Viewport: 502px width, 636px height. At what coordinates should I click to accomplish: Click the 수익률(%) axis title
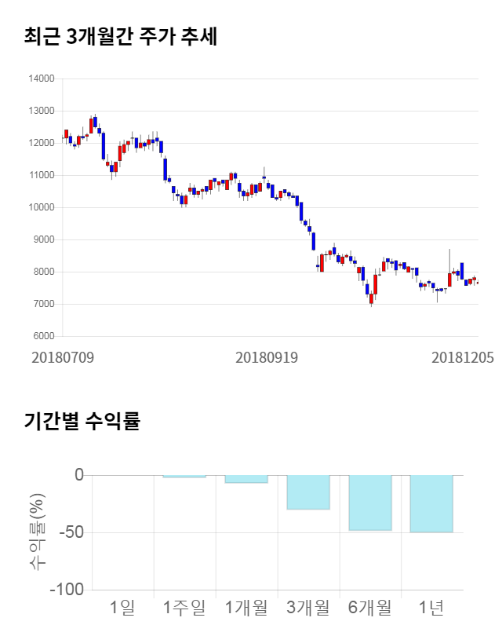pyautogui.click(x=37, y=532)
